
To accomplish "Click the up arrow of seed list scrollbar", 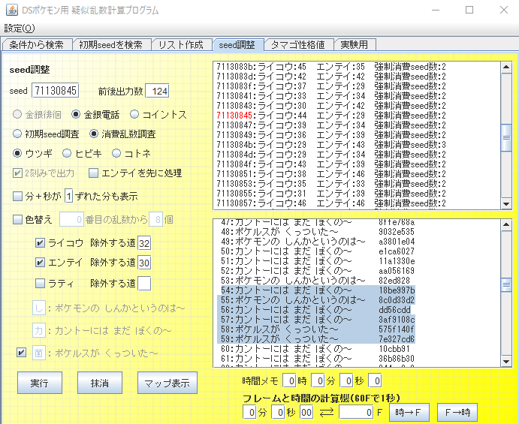I will click(x=506, y=68).
